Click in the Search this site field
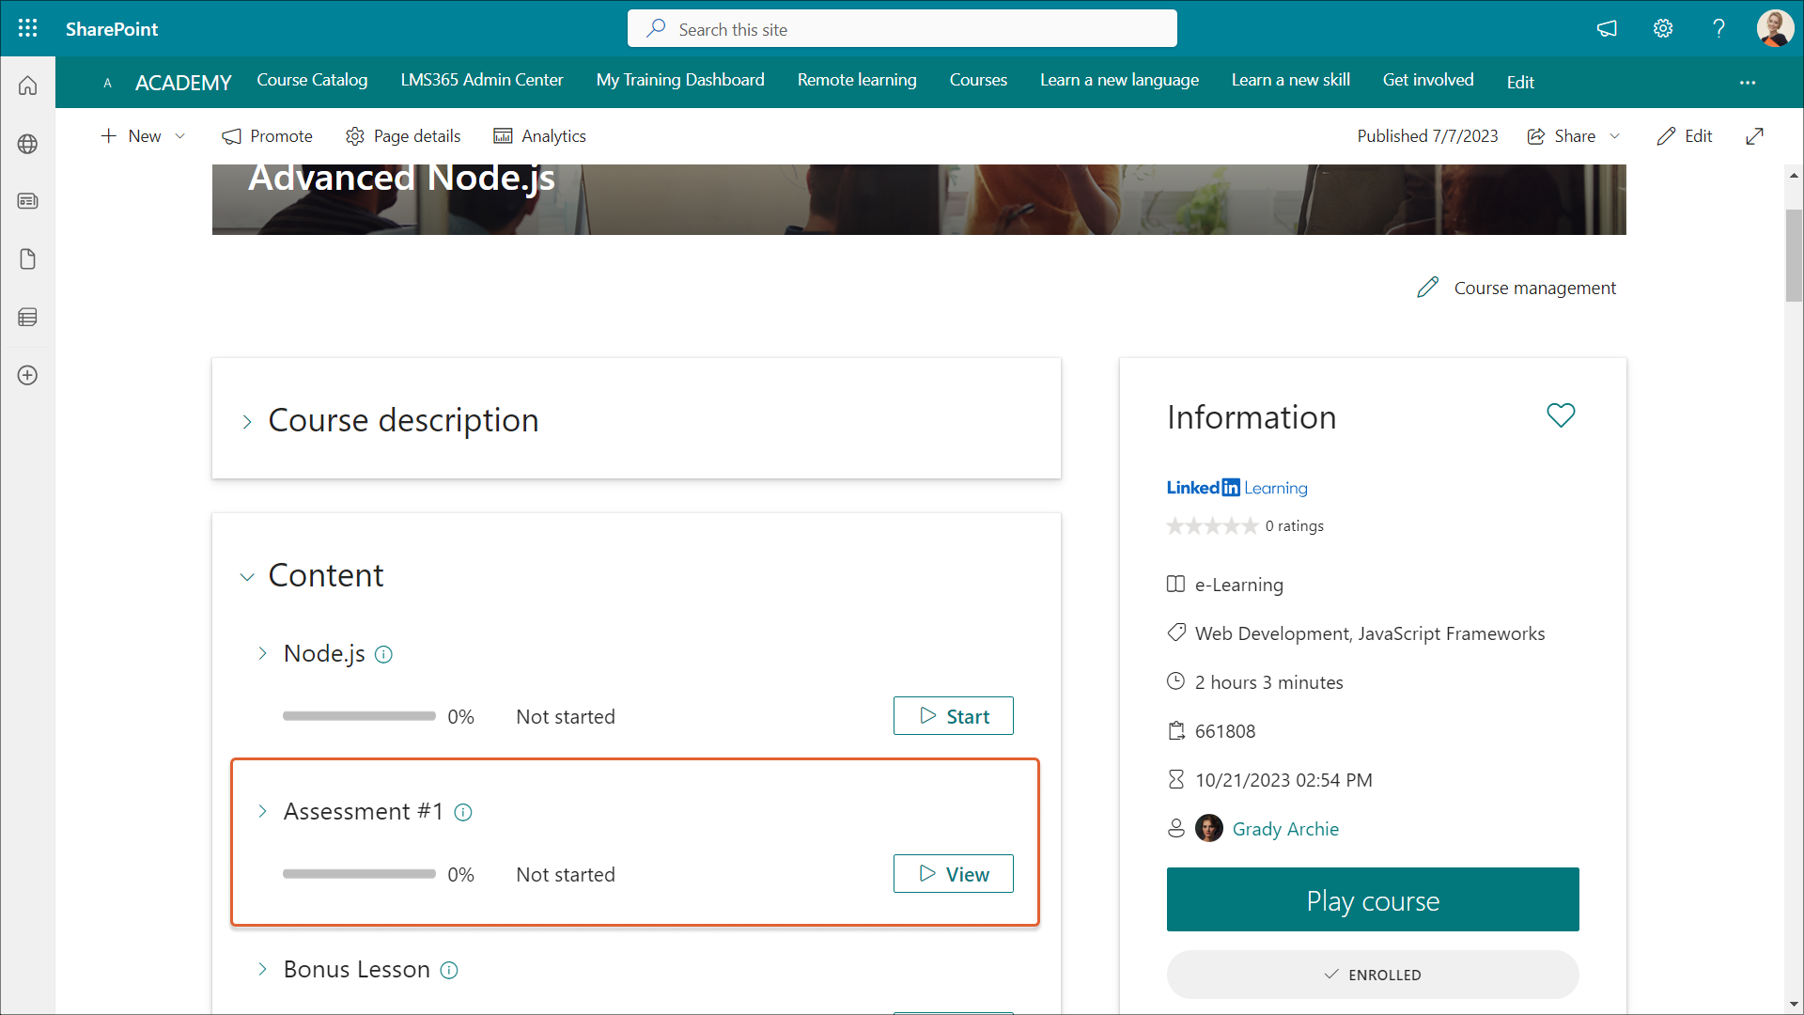This screenshot has height=1015, width=1804. [902, 29]
